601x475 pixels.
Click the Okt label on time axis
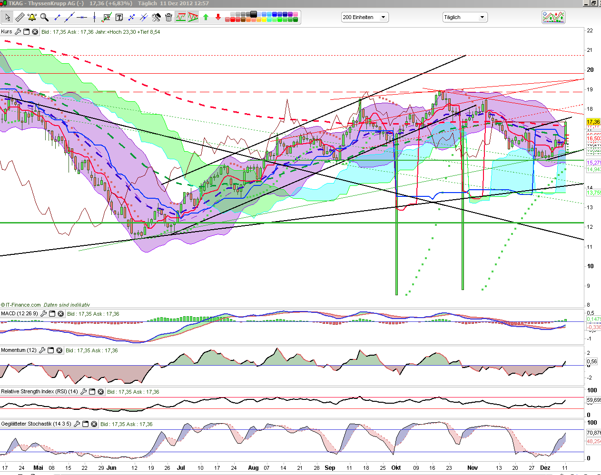tap(396, 468)
